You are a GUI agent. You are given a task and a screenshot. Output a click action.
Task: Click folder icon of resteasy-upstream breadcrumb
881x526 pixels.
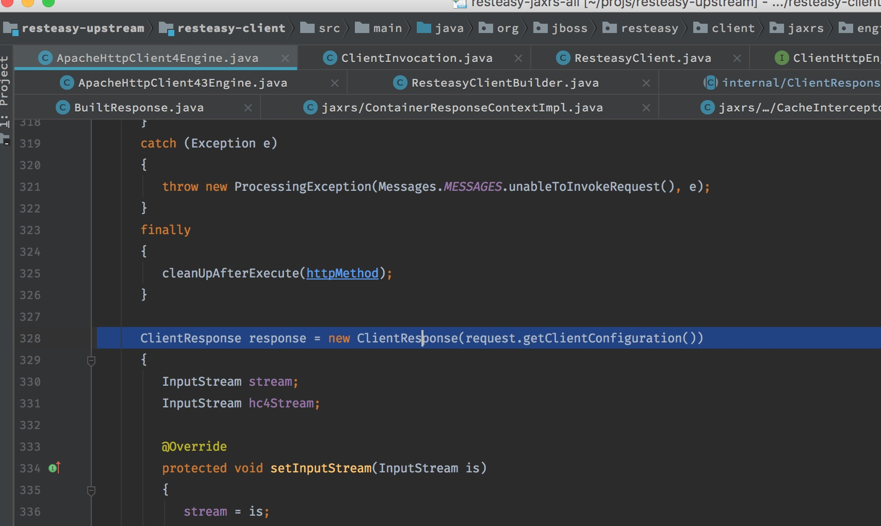[x=10, y=28]
